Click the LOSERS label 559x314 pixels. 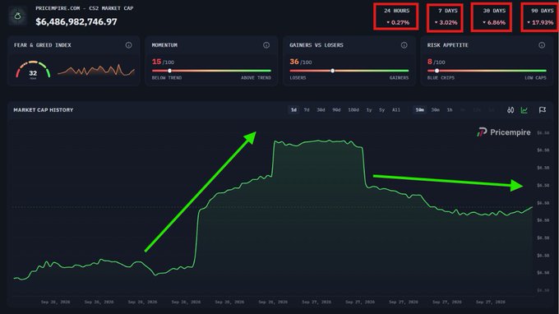click(298, 78)
